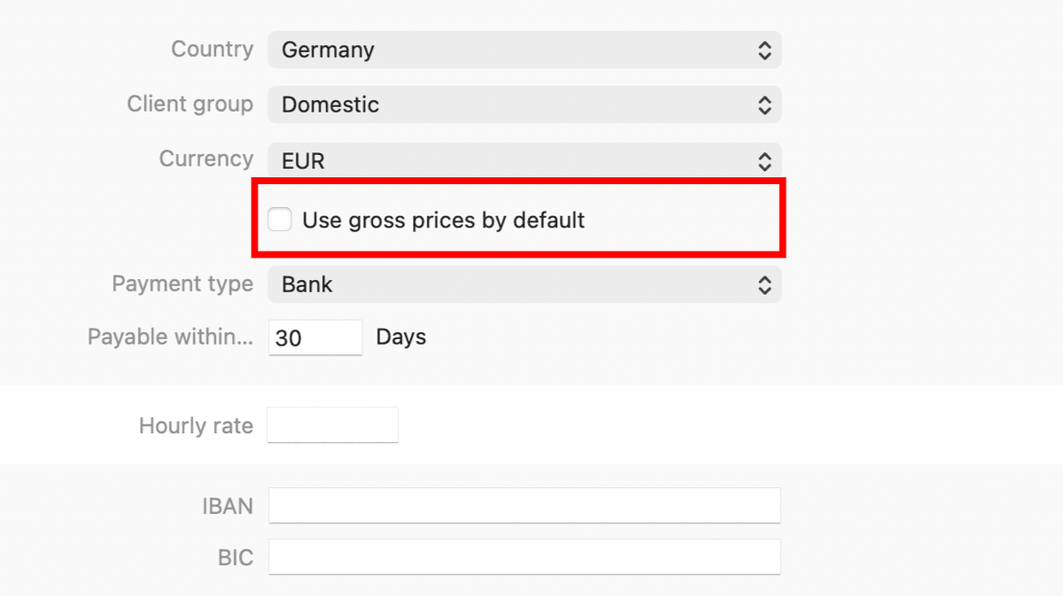Open the Country dropdown showing Germany
1063x597 pixels.
coord(523,50)
